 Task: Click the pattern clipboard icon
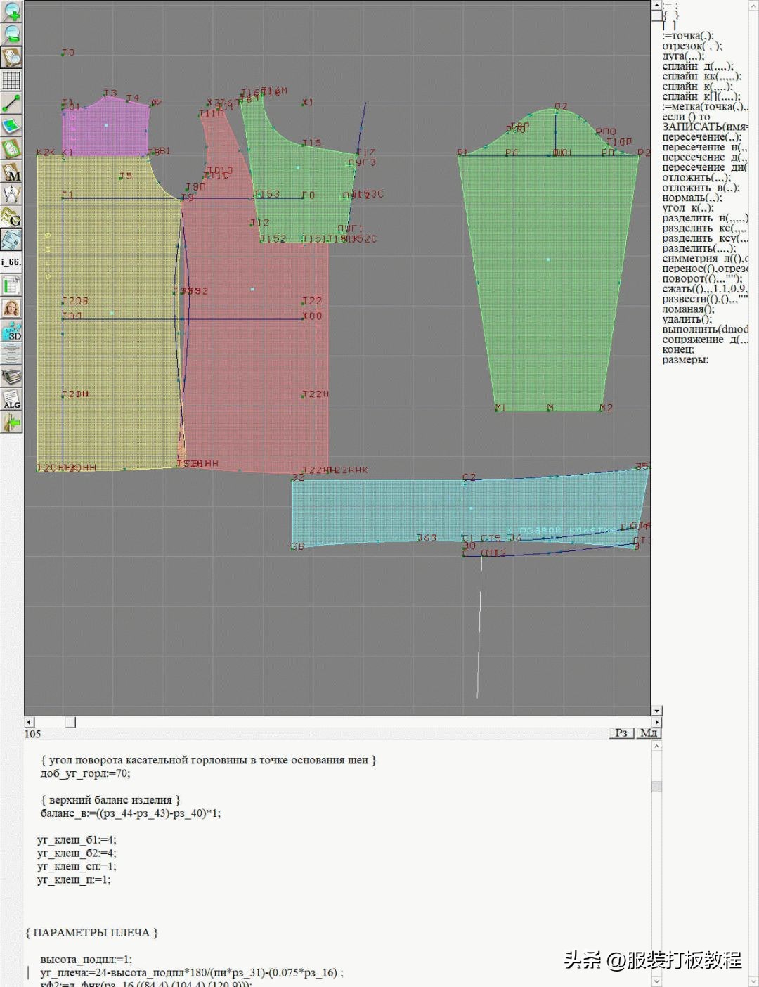pyautogui.click(x=12, y=149)
